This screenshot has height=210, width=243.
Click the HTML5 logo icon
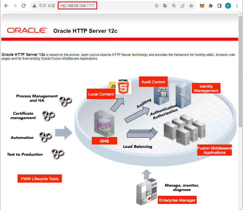(x=124, y=87)
